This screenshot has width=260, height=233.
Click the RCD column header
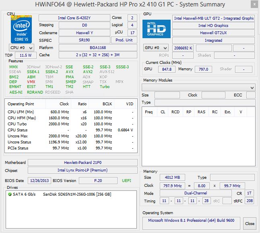(175, 112)
